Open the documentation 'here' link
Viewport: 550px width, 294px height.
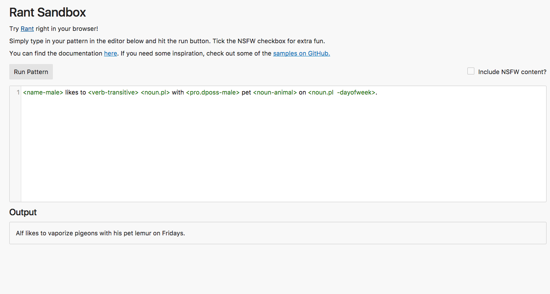(110, 54)
